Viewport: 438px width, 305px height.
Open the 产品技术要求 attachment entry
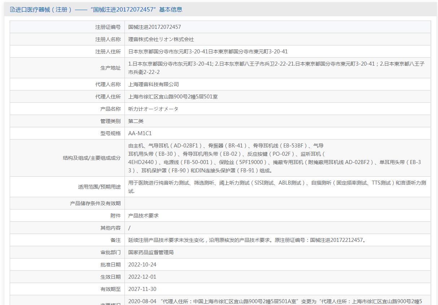point(144,216)
